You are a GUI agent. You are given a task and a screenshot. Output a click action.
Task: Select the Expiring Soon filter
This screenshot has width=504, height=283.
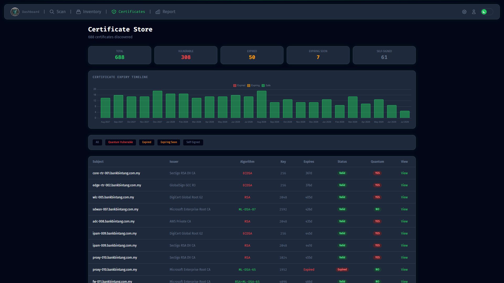point(169,142)
